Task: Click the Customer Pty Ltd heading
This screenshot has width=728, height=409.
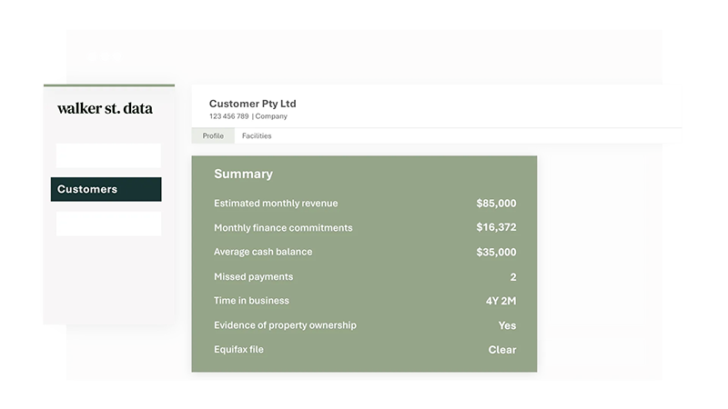Action: click(x=252, y=104)
